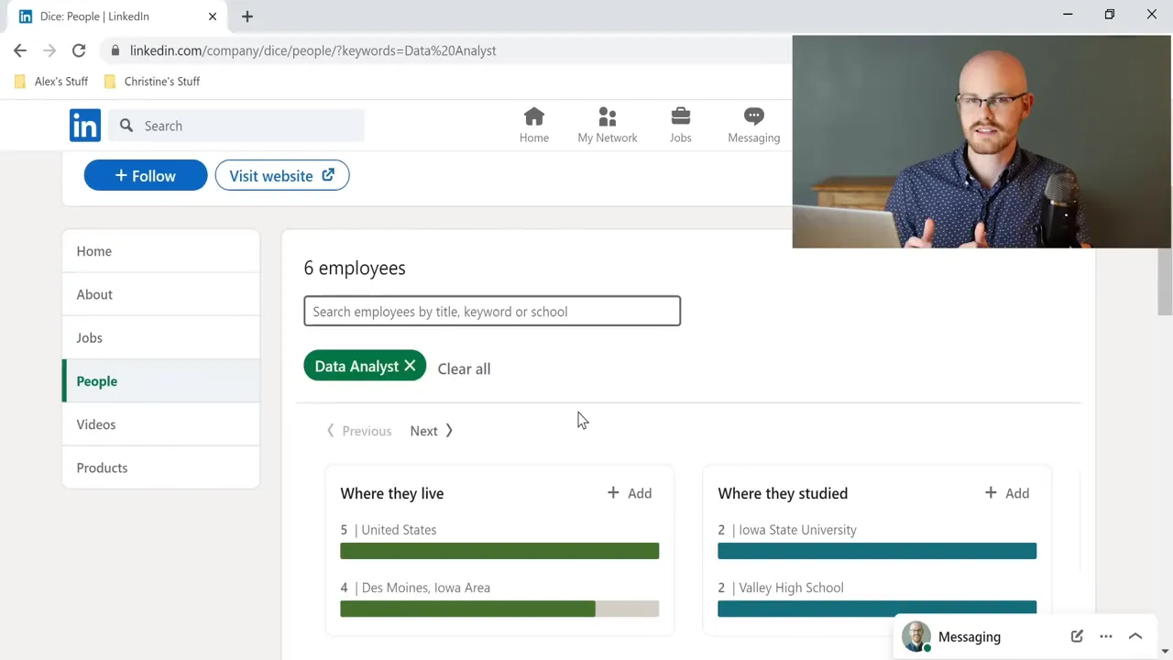The image size is (1173, 660).
Task: Expand the Alex's Stuff bookmarks folder
Action: point(50,81)
